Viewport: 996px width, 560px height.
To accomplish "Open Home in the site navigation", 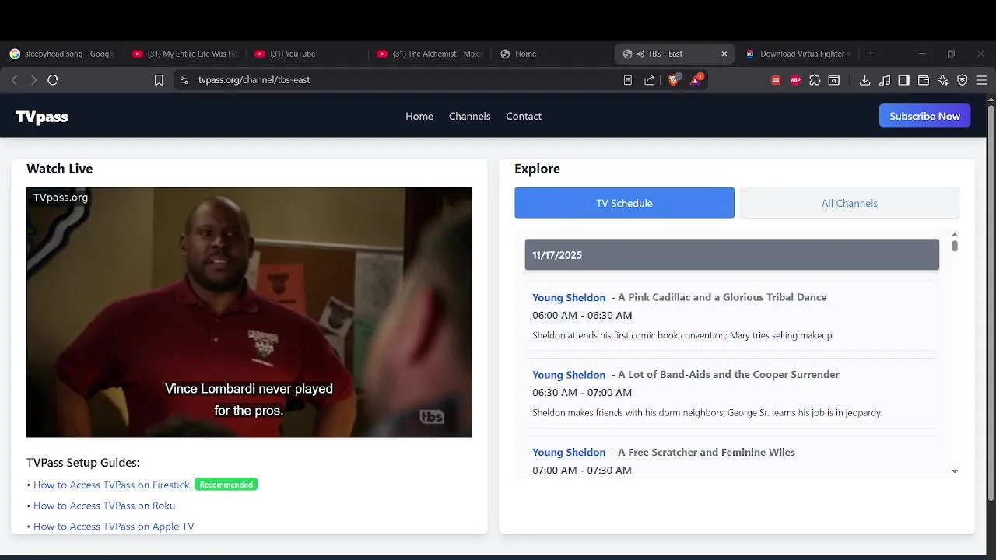I will 419,116.
